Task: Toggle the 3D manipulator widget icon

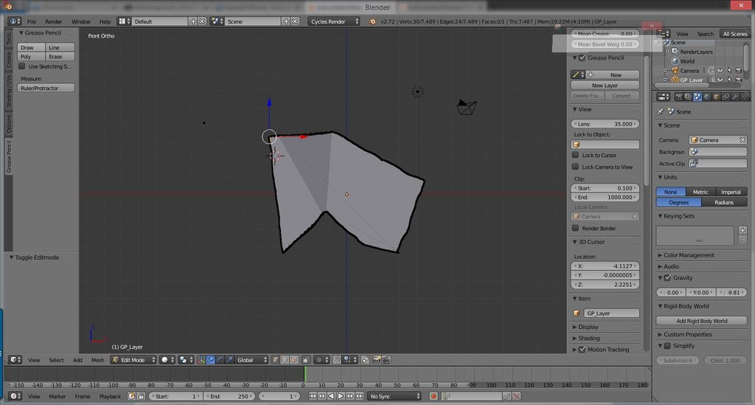Action: [201, 360]
